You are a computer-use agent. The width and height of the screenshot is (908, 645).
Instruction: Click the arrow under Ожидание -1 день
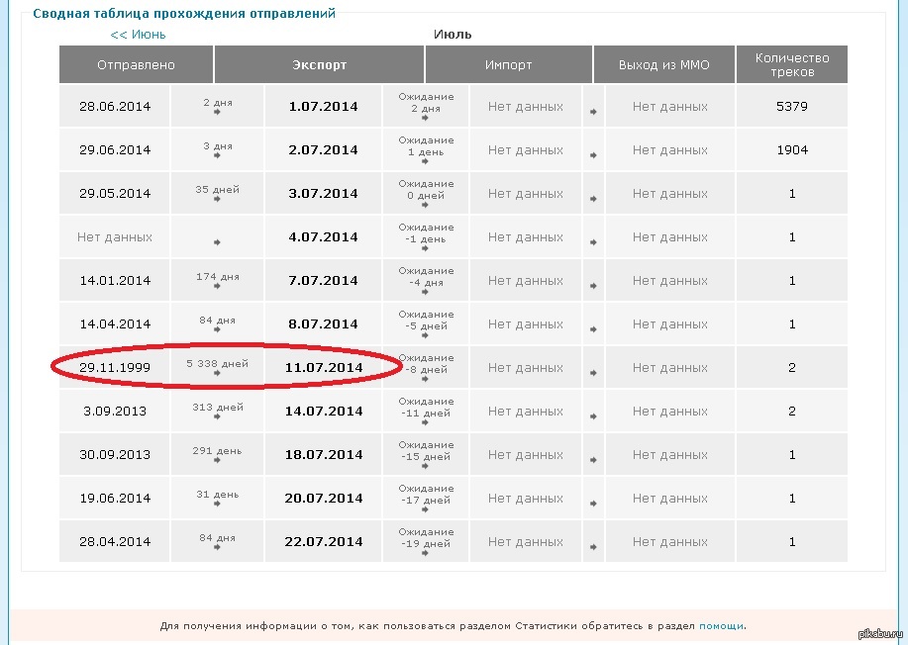tap(425, 248)
